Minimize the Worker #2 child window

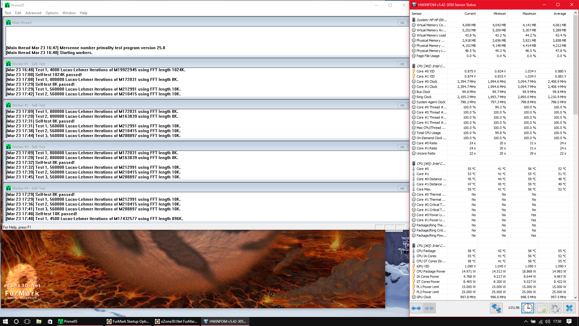click(402, 105)
